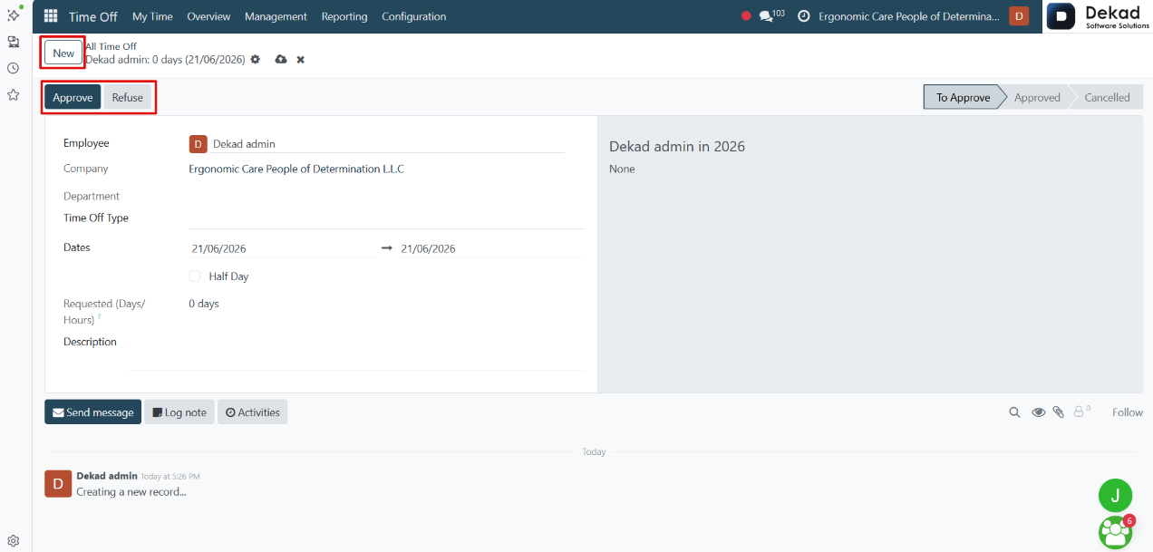
Task: Open the activities clock icon in top bar
Action: pos(803,16)
